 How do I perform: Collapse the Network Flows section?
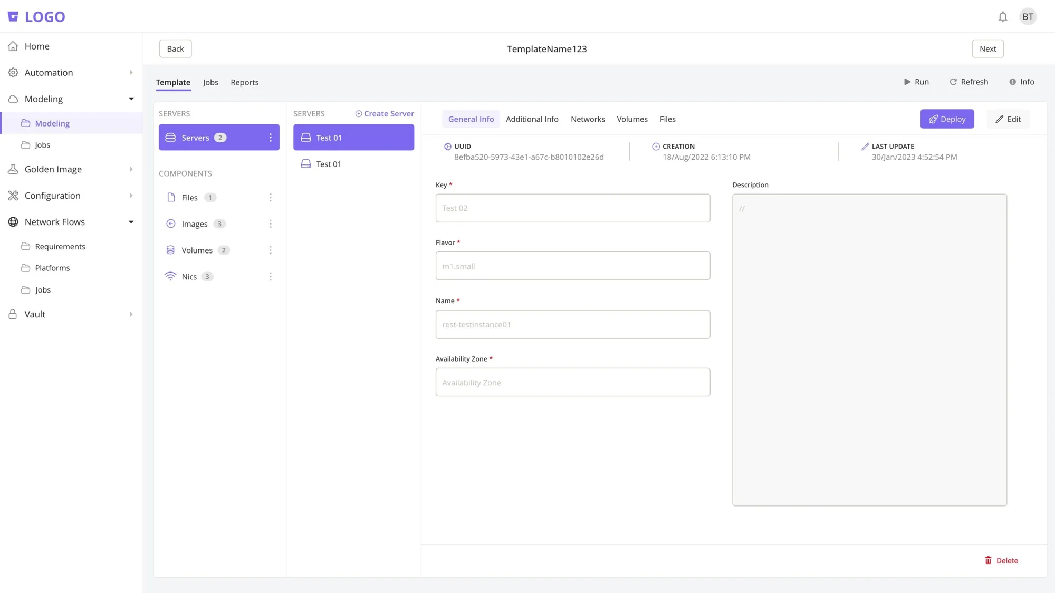point(131,222)
